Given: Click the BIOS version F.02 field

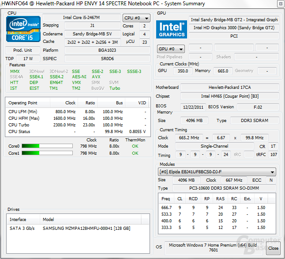Looking at the screenshot, I should click(x=258, y=107).
